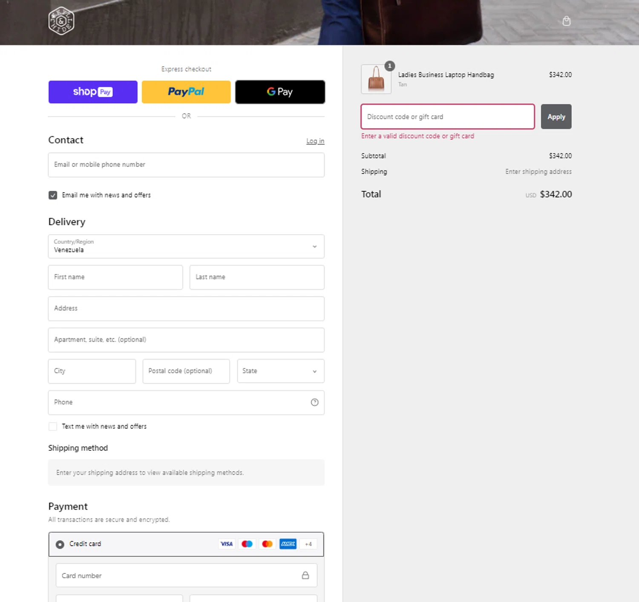Click the Payment heading

(x=68, y=506)
